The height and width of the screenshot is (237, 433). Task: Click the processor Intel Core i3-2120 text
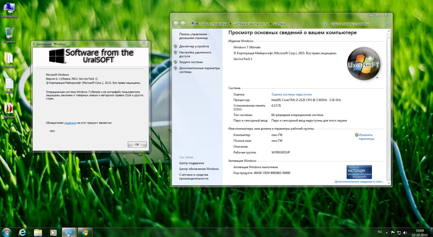(x=306, y=100)
